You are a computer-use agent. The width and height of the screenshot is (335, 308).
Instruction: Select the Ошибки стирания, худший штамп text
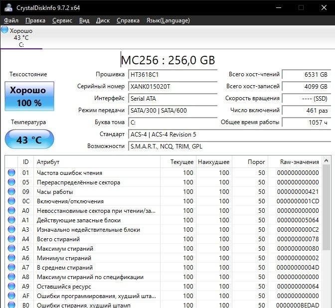coord(84,305)
